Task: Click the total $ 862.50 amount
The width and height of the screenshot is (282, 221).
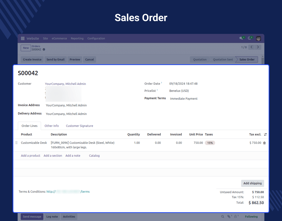Action: click(256, 203)
